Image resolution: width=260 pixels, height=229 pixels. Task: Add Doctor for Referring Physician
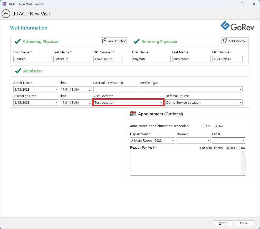(x=234, y=41)
